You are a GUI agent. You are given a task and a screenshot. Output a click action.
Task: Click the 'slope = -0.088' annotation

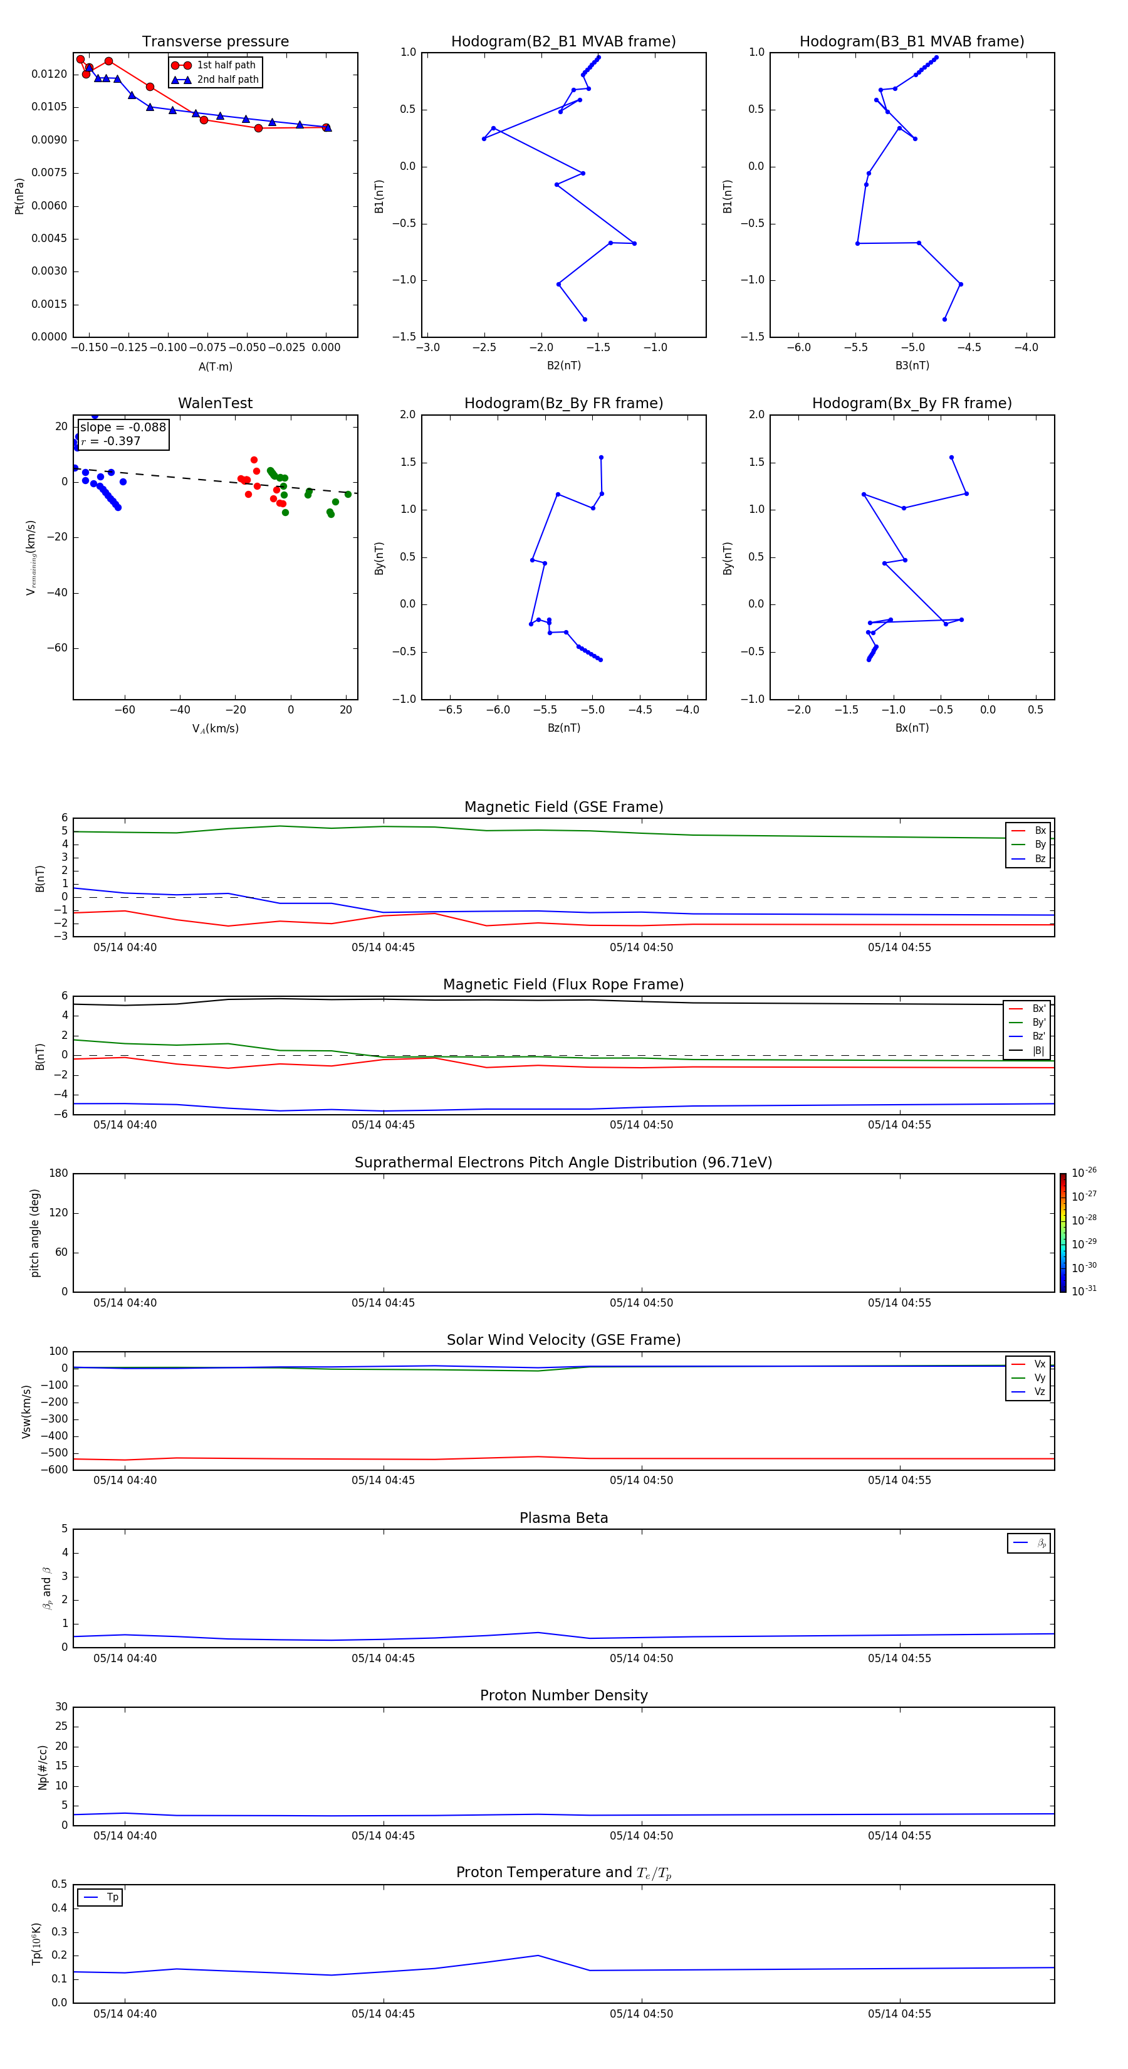pos(123,428)
